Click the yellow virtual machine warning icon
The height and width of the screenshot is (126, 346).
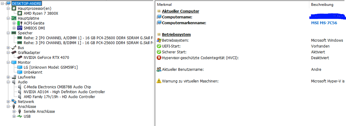click(159, 81)
